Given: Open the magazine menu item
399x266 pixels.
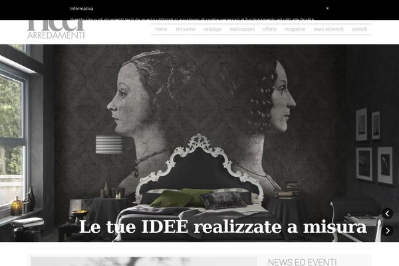Looking at the screenshot, I should [x=295, y=29].
